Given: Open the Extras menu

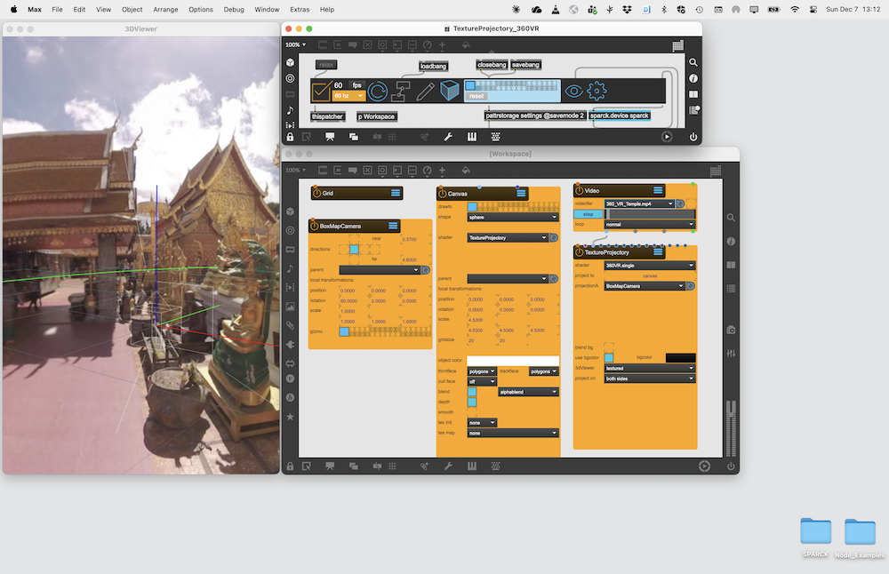Looking at the screenshot, I should [299, 9].
